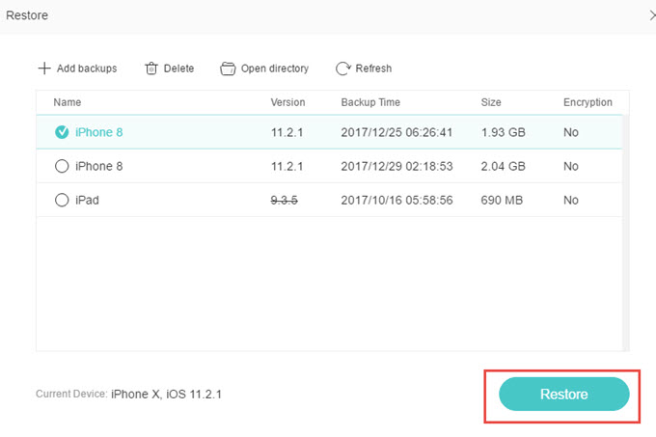Click the Delete trash can icon
This screenshot has width=656, height=437.
(x=151, y=68)
